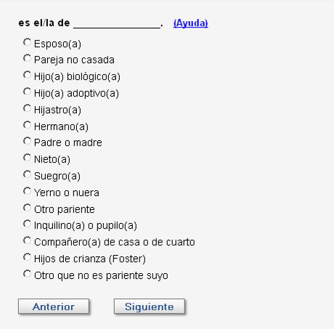
Task: Select the Esposo(a) radio button
Action: (x=27, y=42)
